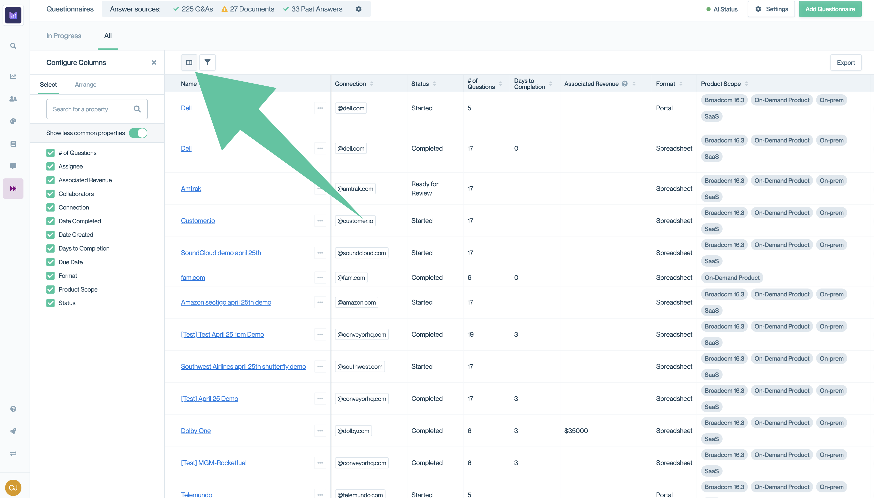The image size is (874, 498).
Task: Click Associated Revenue help question icon
Action: click(624, 83)
